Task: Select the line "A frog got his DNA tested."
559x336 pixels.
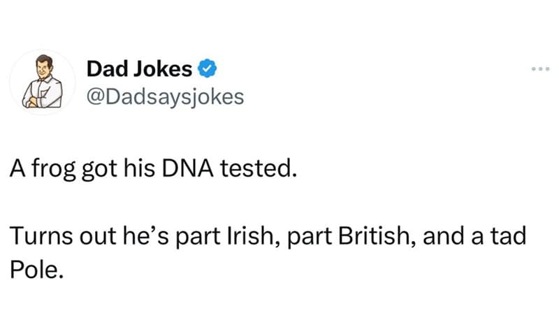Action: point(153,168)
